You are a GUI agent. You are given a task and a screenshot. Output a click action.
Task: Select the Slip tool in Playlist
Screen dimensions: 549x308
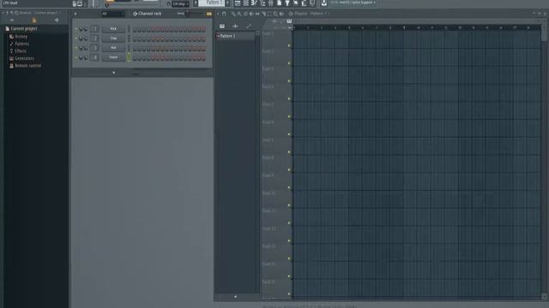tap(257, 14)
